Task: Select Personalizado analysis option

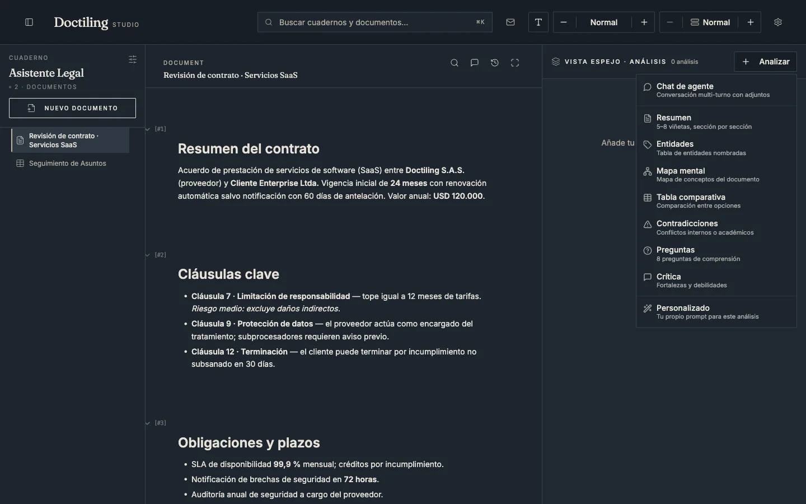Action: [x=716, y=312]
